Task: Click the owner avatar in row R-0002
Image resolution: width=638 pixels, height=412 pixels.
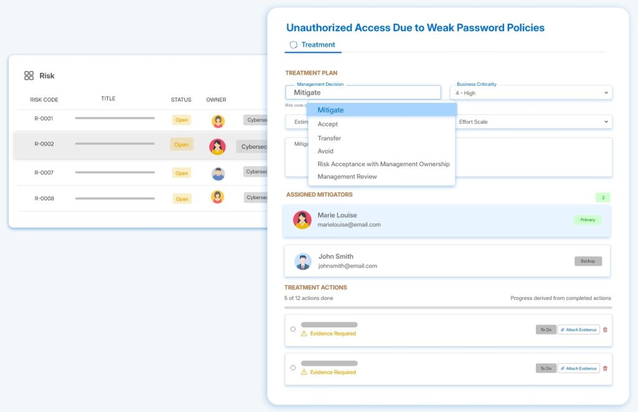Action: [217, 147]
